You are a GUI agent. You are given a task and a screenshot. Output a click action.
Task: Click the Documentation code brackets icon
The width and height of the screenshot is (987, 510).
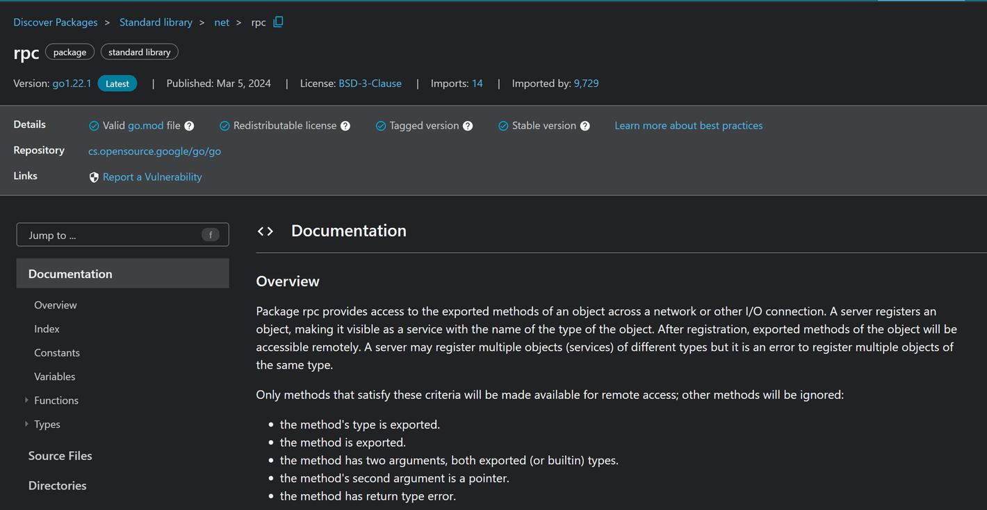pyautogui.click(x=266, y=231)
